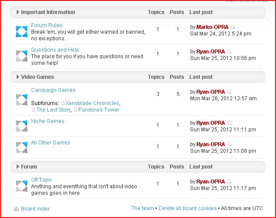Image resolution: width=276 pixels, height=218 pixels.
Task: Click the Campaign Games forum status icon
Action: click(x=21, y=99)
